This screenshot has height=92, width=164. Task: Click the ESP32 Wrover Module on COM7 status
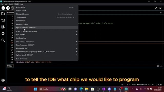pos(143,85)
